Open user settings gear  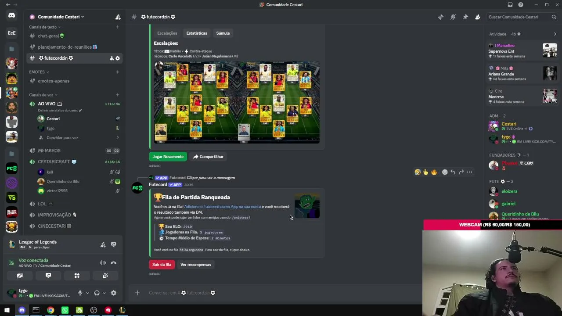(114, 293)
